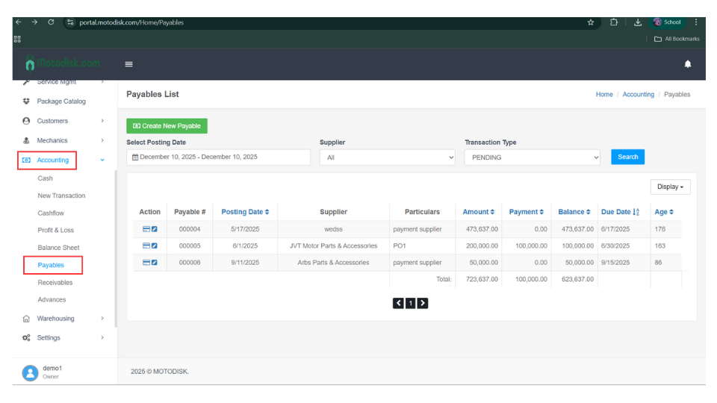Screen dimensions: 717x403
Task: Open Receivables in the Accounting submenu
Action: click(55, 282)
